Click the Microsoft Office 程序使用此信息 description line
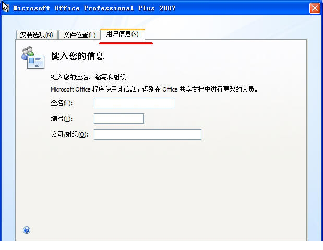 click(154, 89)
